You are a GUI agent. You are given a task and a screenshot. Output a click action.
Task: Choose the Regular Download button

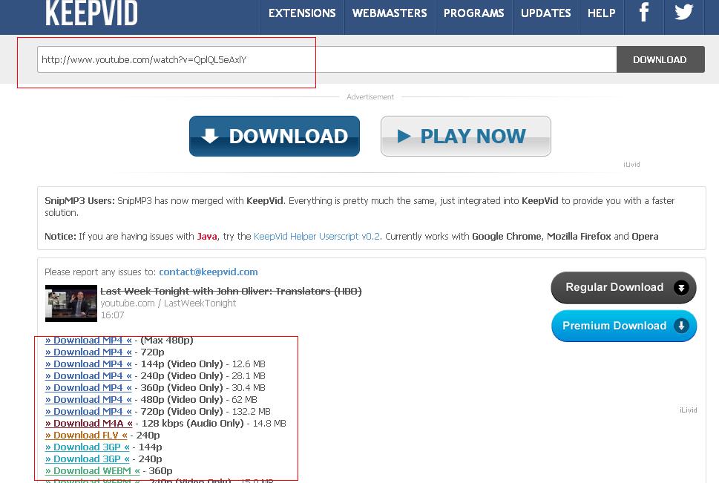pos(623,288)
